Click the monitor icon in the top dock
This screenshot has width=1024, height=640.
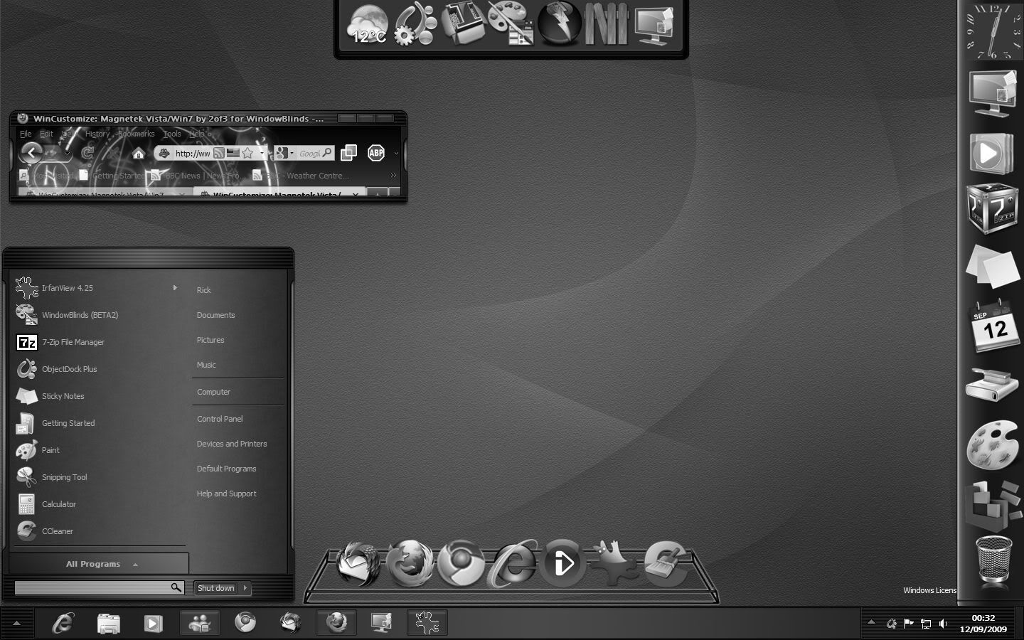[x=654, y=26]
